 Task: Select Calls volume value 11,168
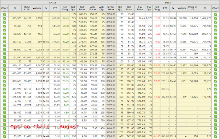[38, 97]
